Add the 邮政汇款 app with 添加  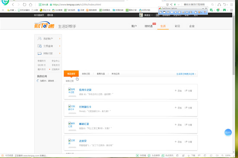tap(178, 125)
